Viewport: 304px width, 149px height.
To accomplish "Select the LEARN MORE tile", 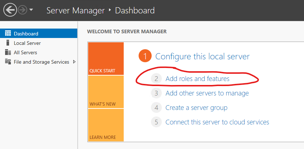I will 106,125.
